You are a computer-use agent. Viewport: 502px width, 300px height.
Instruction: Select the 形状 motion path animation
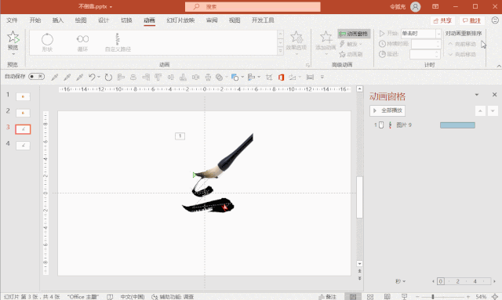click(x=47, y=42)
